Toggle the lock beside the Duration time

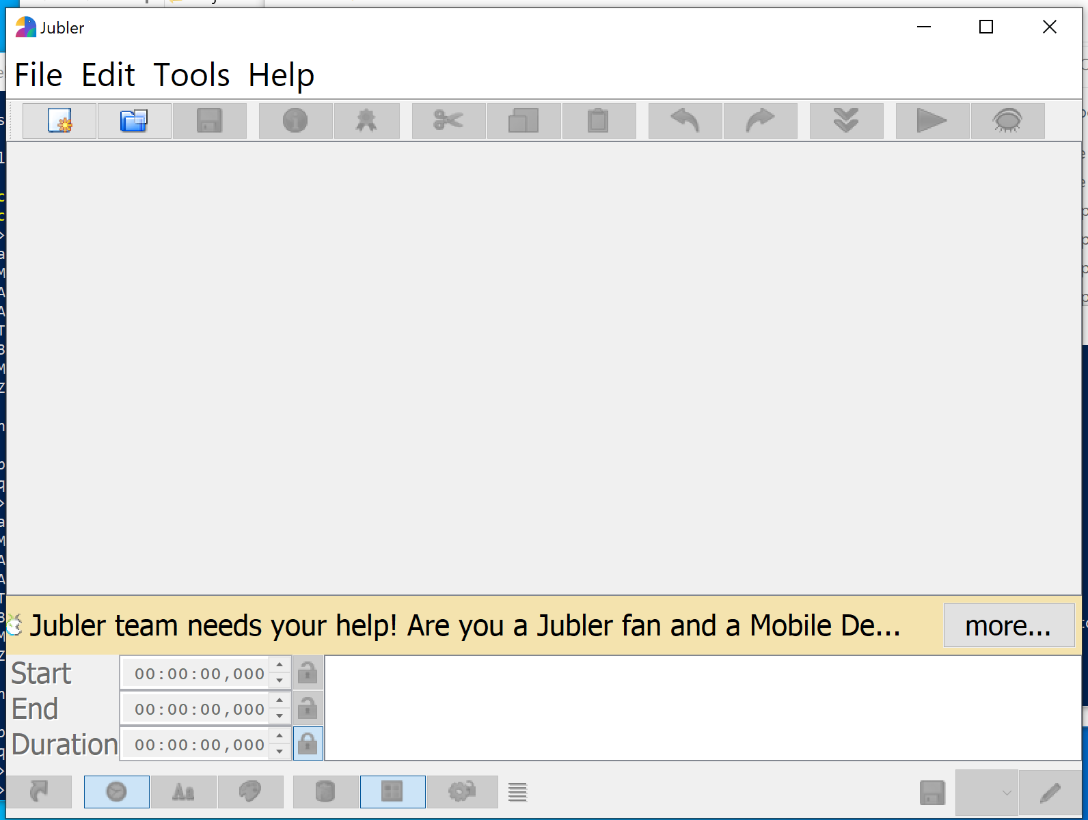point(308,743)
